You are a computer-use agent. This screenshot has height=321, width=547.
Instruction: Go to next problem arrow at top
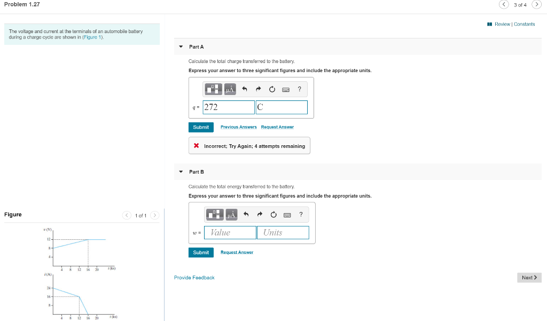click(536, 4)
